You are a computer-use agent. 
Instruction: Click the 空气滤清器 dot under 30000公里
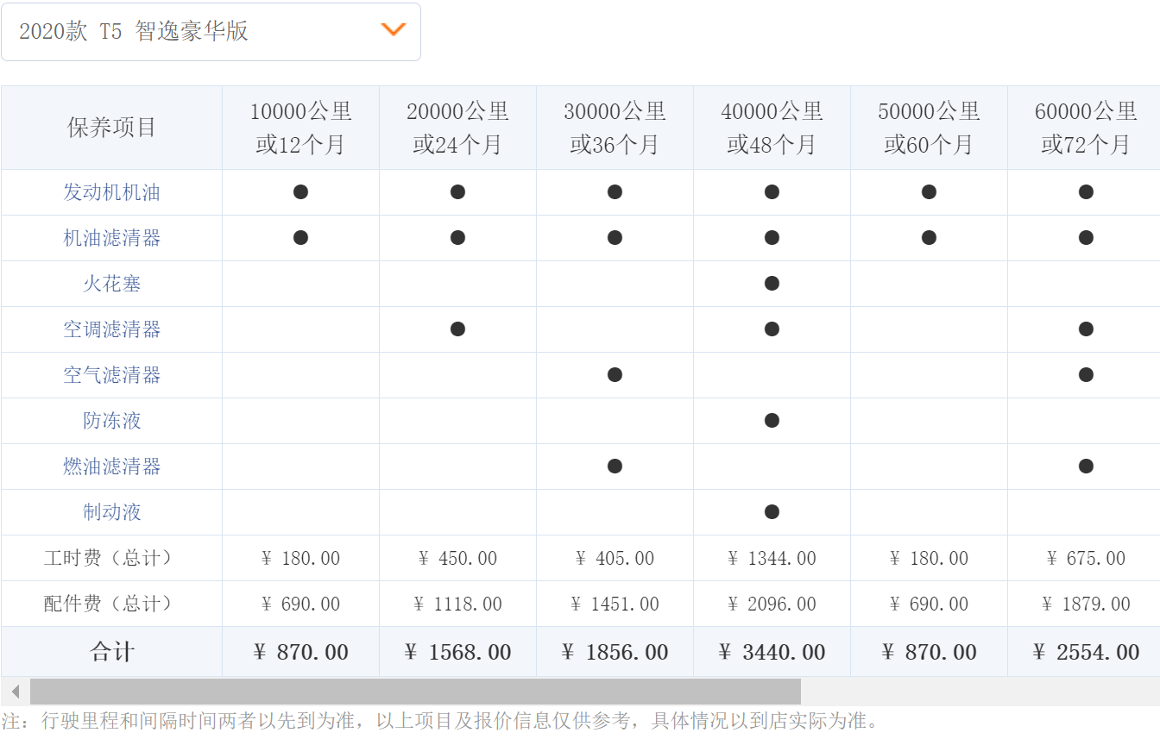615,375
